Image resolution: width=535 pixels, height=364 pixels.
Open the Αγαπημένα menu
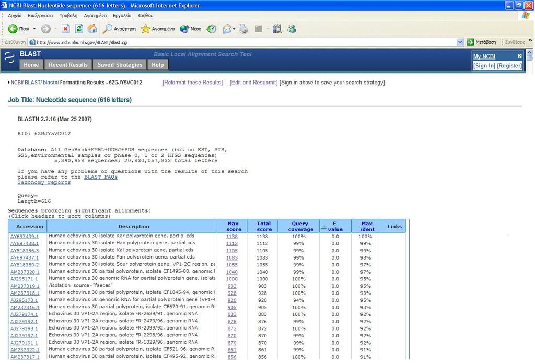pos(95,15)
